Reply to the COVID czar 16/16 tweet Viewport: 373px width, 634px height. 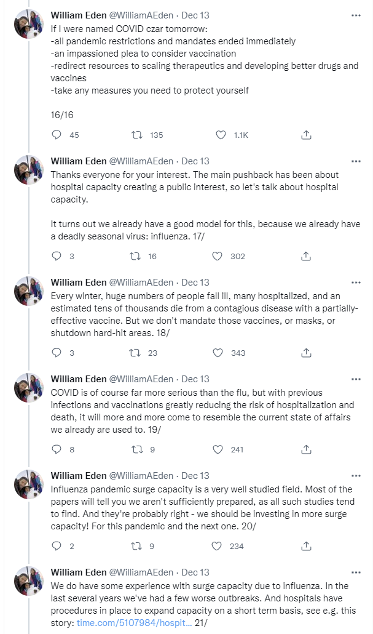pyautogui.click(x=57, y=135)
